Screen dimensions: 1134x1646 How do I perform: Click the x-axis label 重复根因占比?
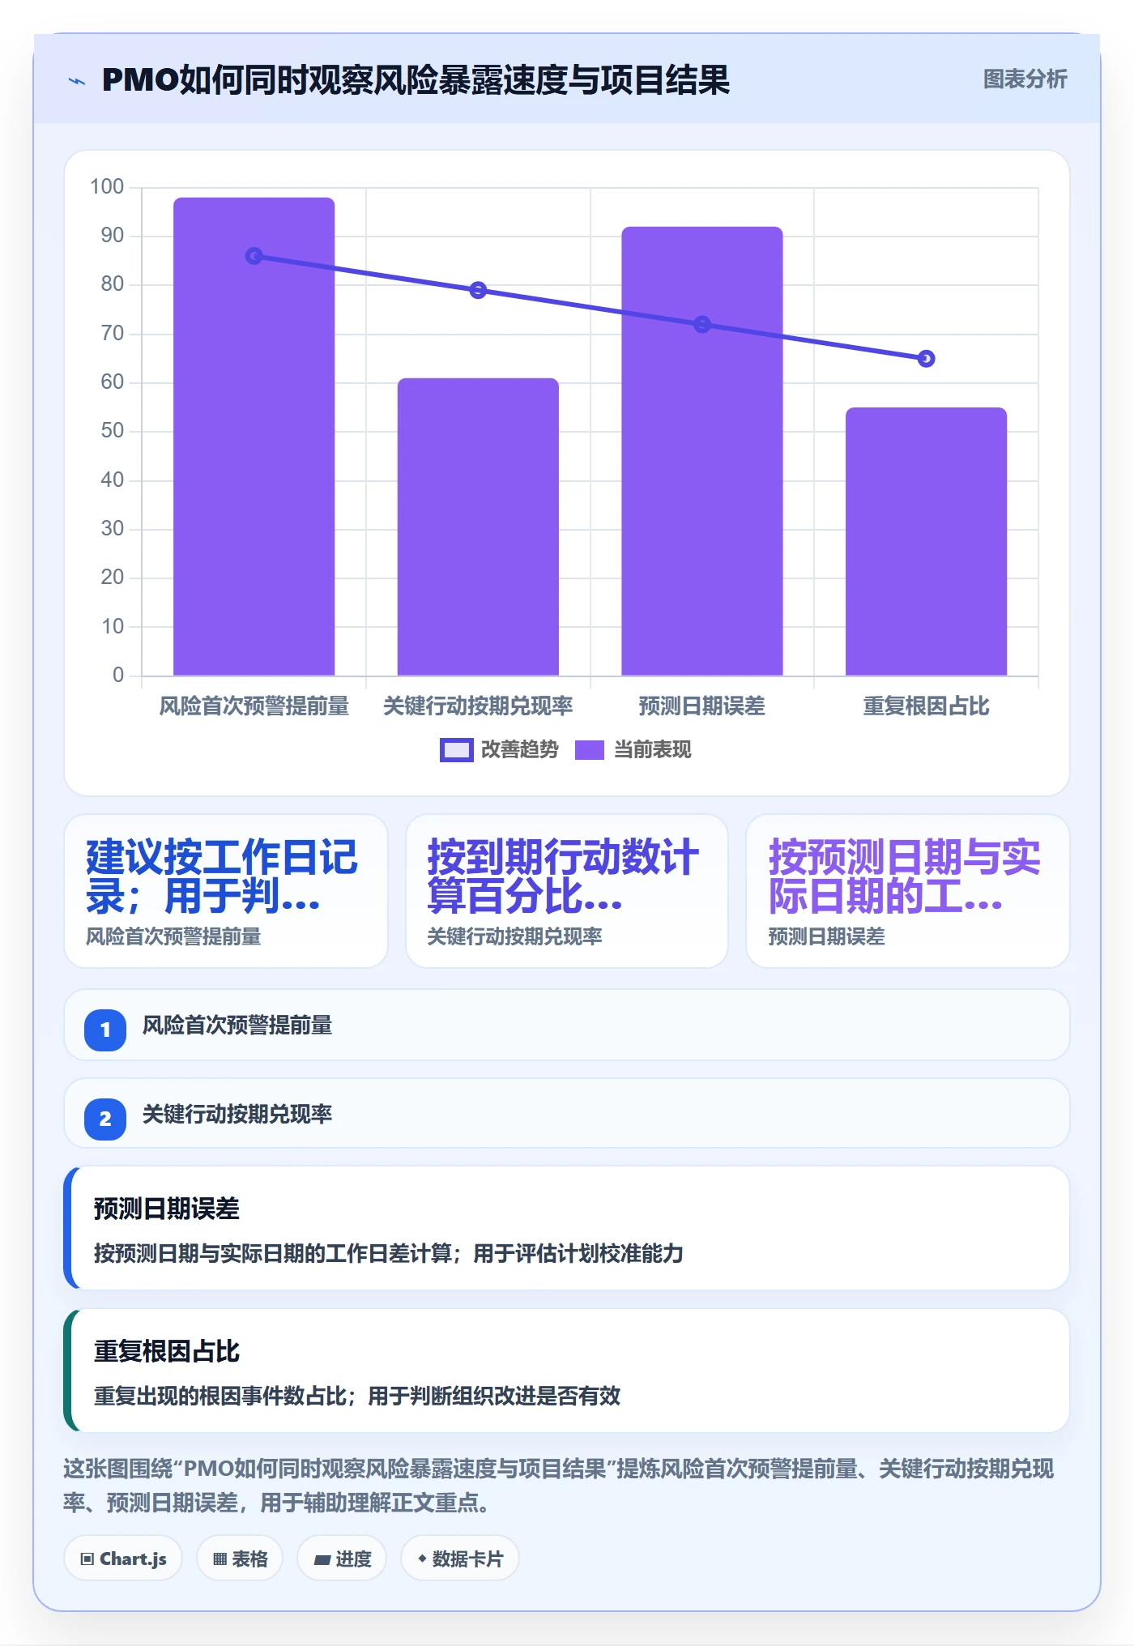click(927, 706)
